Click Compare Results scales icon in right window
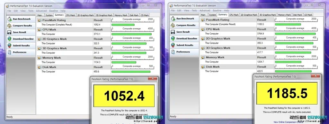 click(x=173, y=25)
